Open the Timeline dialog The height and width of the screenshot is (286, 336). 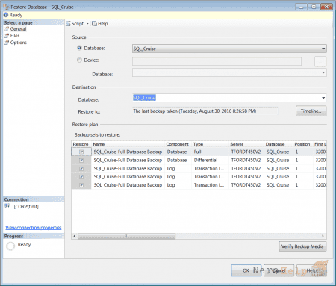pyautogui.click(x=311, y=111)
